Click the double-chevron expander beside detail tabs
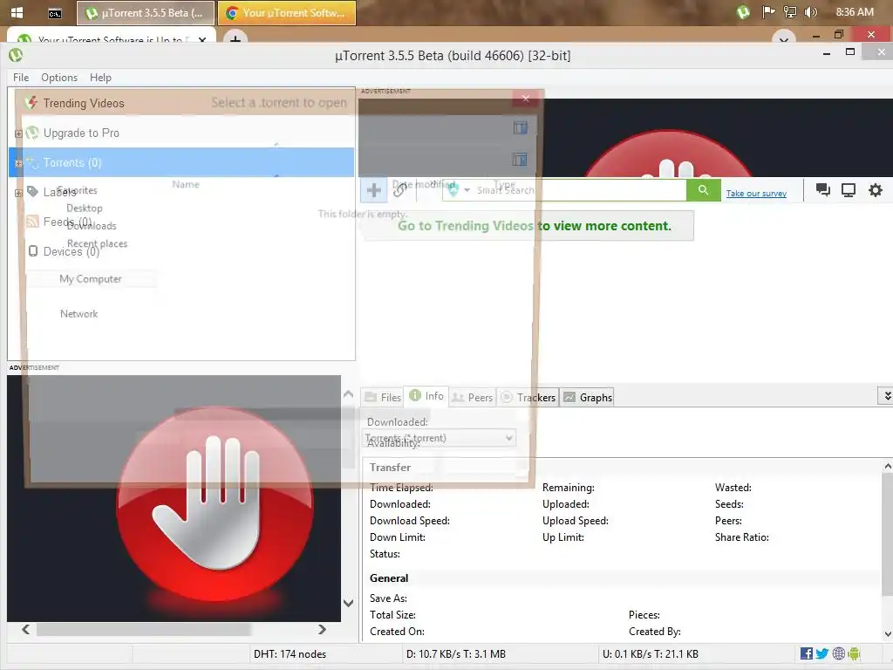Image resolution: width=893 pixels, height=670 pixels. 887,395
